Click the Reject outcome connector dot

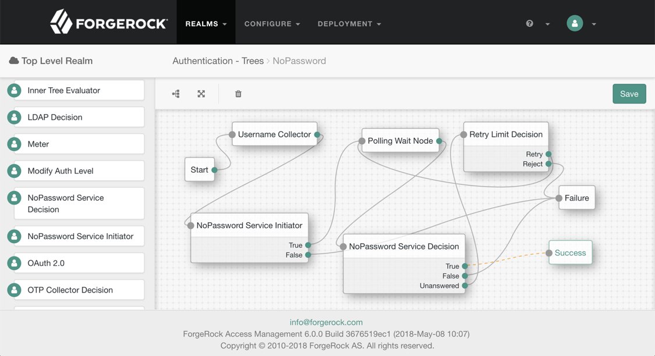(548, 164)
